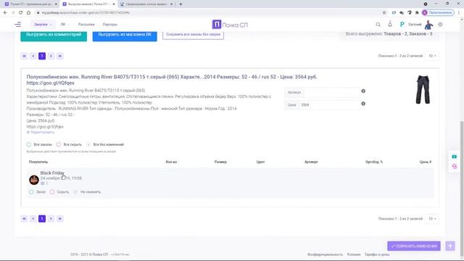464x261 pixels.
Task: Go to first page in pagination above product card
Action: 24,56
